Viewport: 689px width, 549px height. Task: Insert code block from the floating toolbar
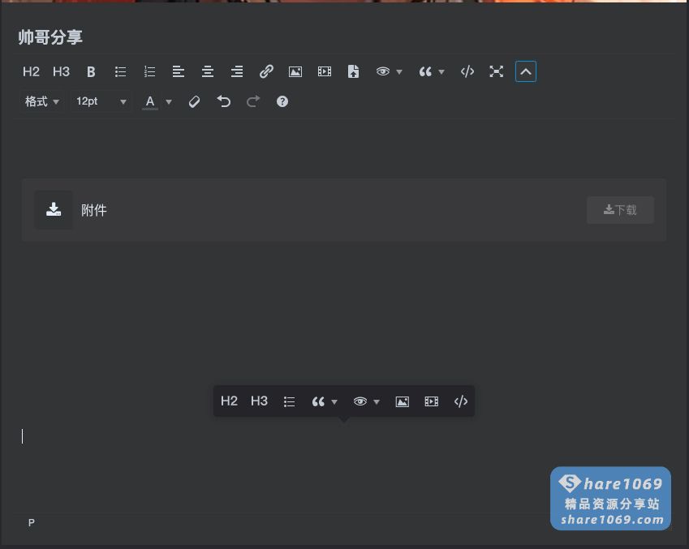[461, 401]
